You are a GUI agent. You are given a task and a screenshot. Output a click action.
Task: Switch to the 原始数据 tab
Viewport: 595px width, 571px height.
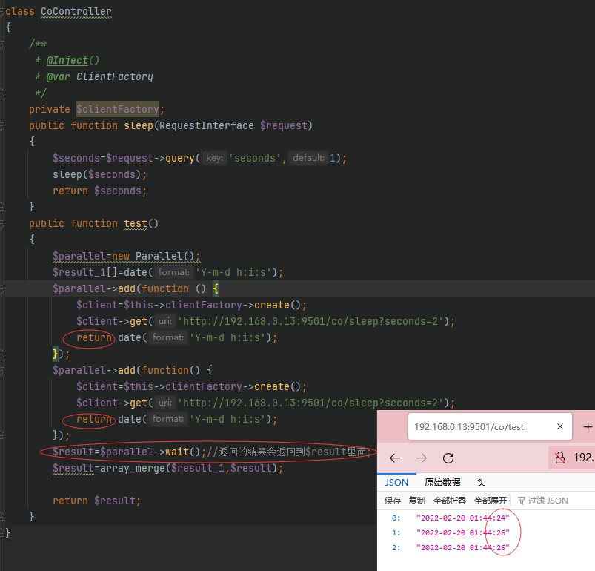pyautogui.click(x=442, y=483)
